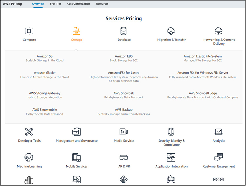246x186 pixels.
Task: Open the Amazon S3 pricing link
Action: point(45,56)
